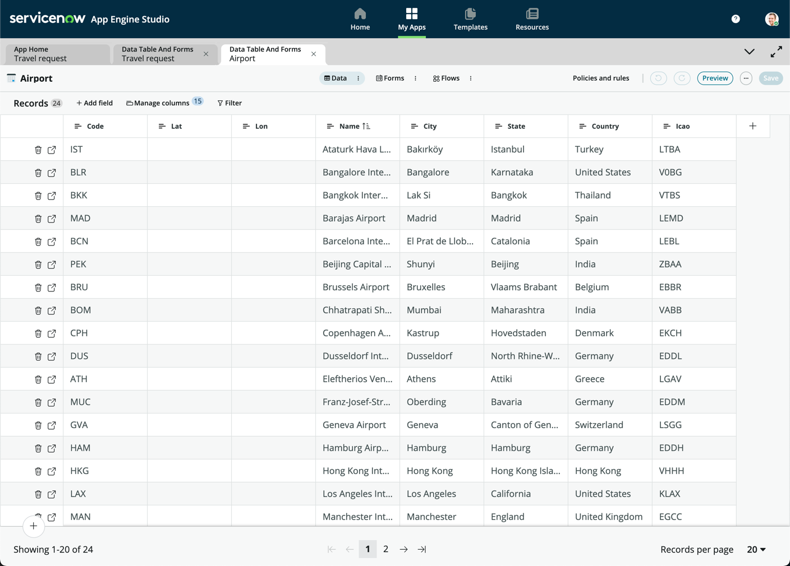Open the user profile avatar

pyautogui.click(x=771, y=19)
